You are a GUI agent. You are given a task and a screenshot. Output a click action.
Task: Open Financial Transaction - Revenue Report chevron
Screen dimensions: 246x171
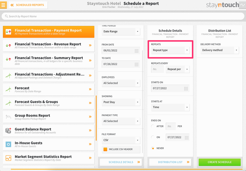[x=90, y=45]
